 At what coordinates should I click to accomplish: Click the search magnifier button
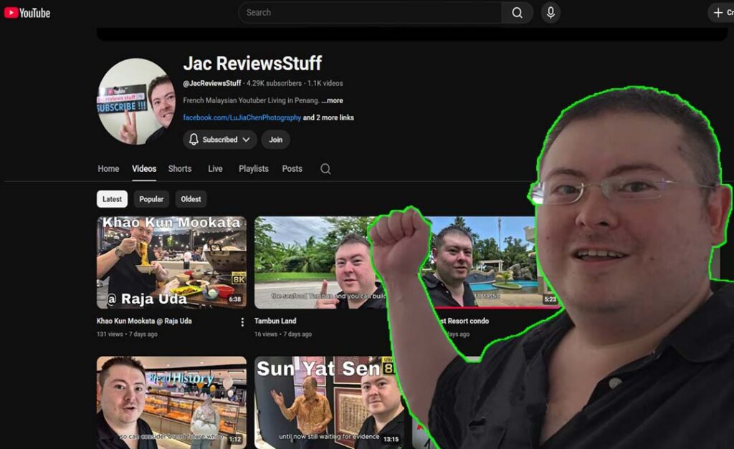(x=517, y=13)
